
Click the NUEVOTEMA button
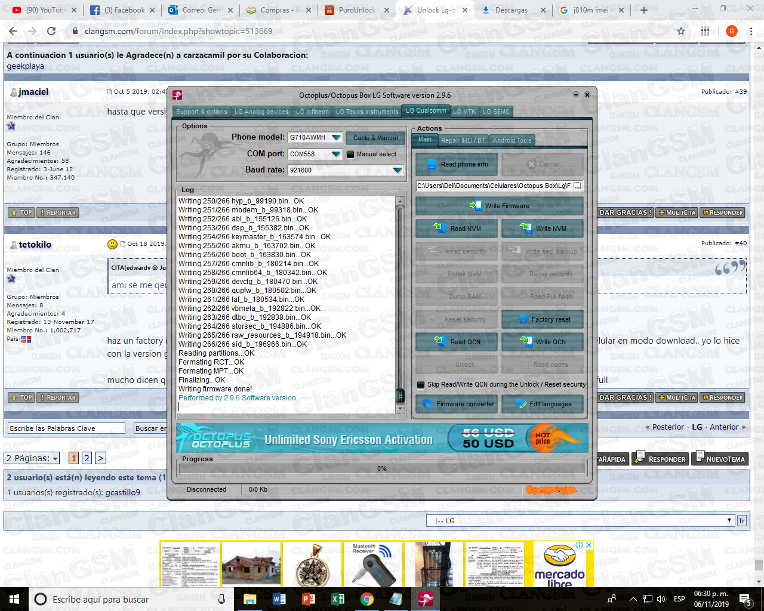(720, 459)
